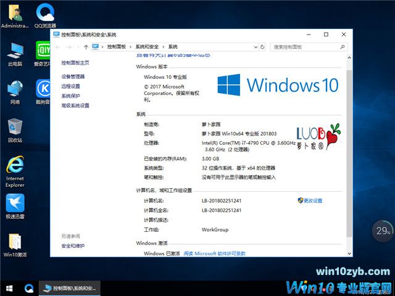Open the 爱奇艺 desktop shortcut
The height and width of the screenshot is (296, 395).
44,52
